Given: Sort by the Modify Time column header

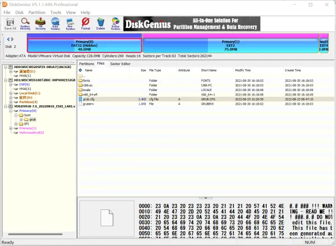Looking at the screenshot, I should [242, 70].
